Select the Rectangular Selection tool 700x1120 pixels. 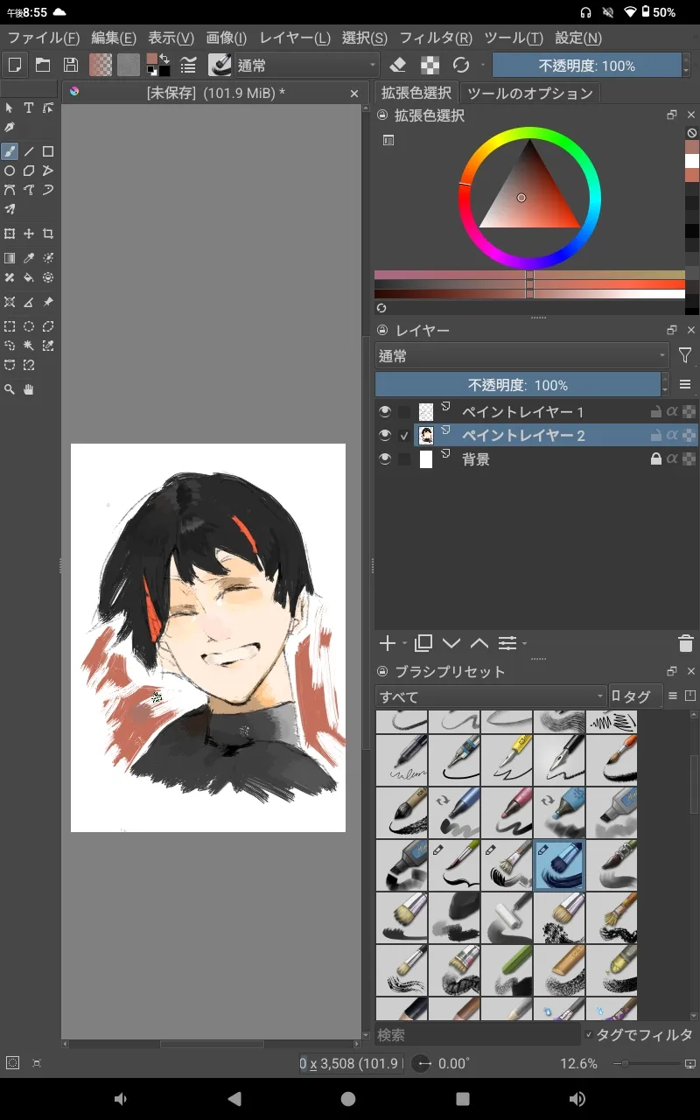pos(10,326)
